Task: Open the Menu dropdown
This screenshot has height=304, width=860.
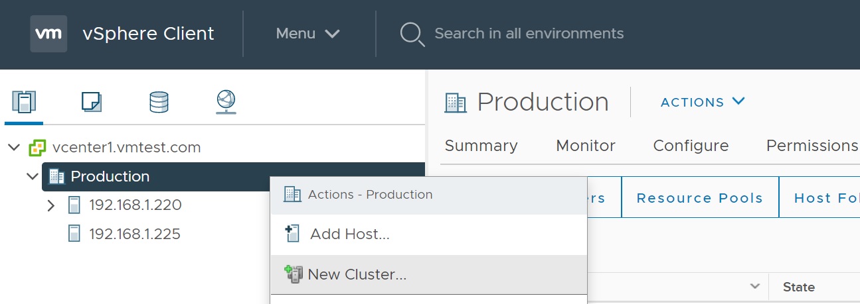Action: click(307, 34)
